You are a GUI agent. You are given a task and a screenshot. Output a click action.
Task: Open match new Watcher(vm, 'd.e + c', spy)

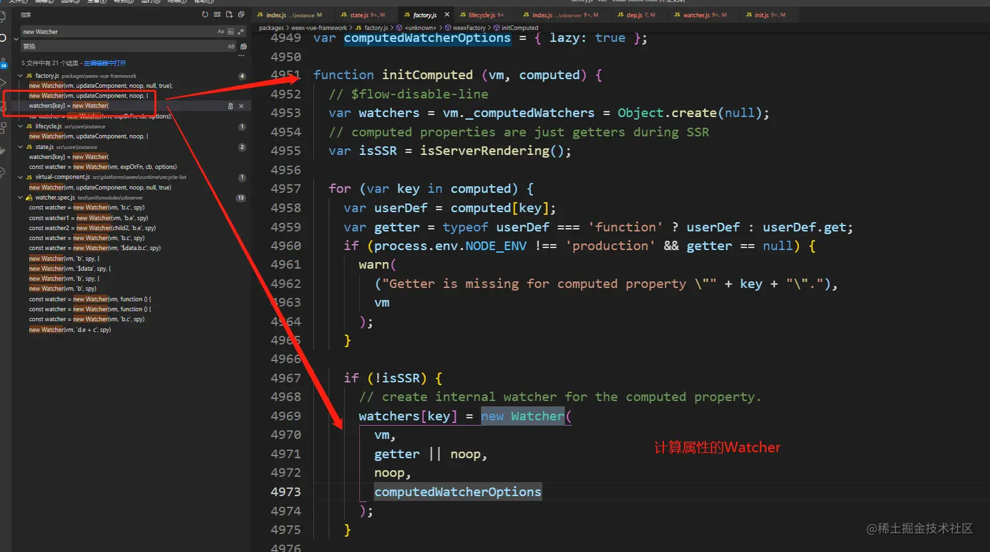tap(70, 330)
